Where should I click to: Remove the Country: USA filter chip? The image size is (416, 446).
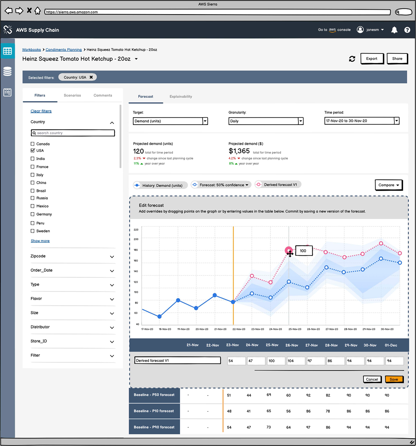coord(91,77)
